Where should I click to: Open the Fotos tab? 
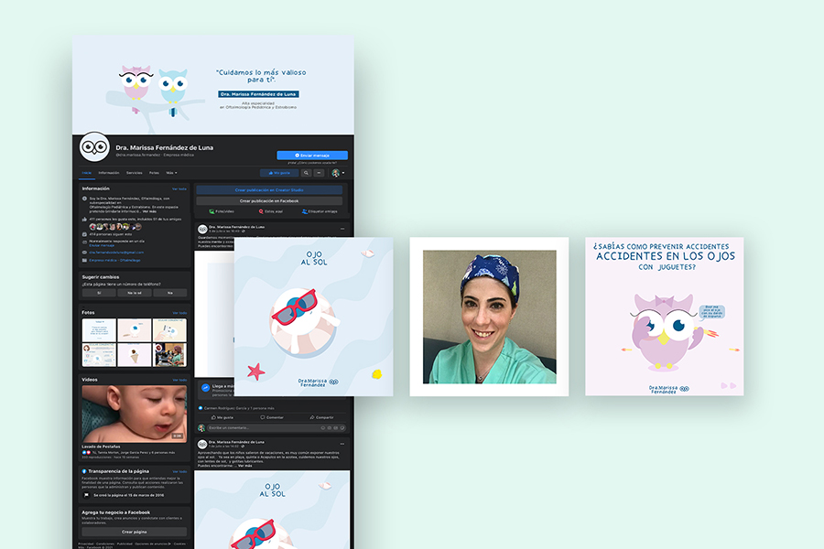pos(154,172)
